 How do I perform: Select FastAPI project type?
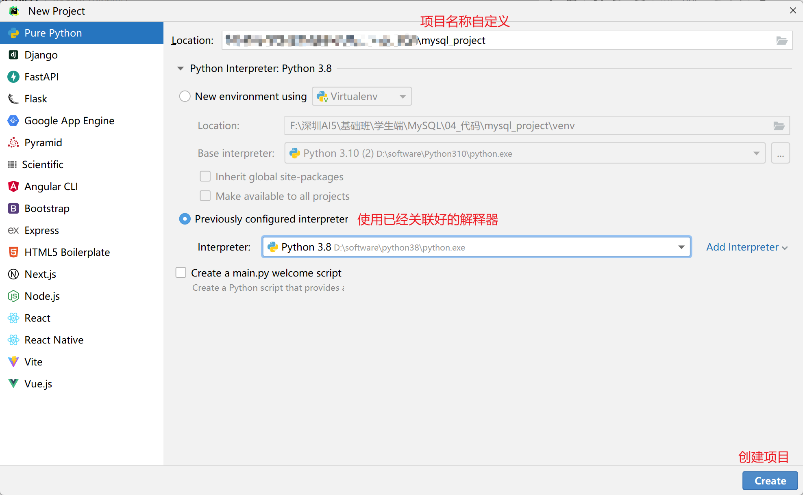(x=82, y=77)
